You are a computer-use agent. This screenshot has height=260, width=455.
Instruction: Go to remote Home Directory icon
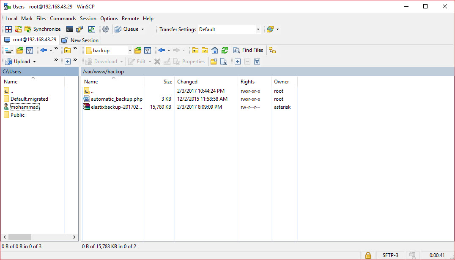215,50
